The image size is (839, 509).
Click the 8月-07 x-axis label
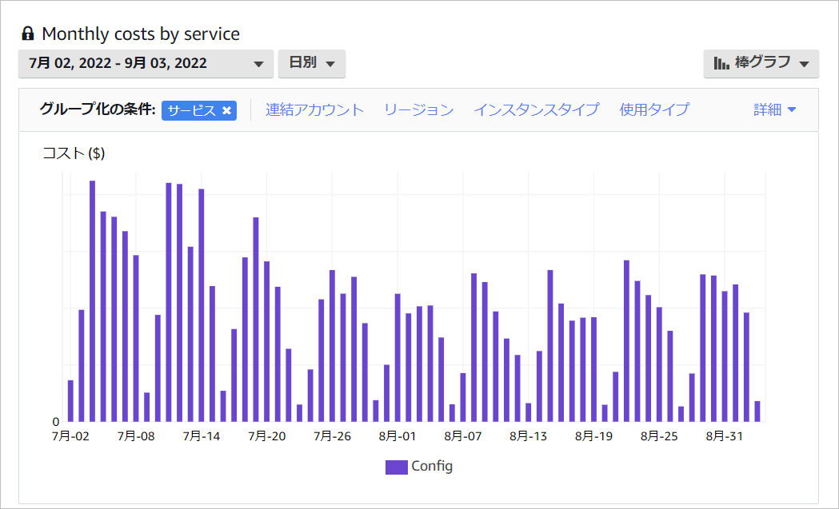[463, 436]
